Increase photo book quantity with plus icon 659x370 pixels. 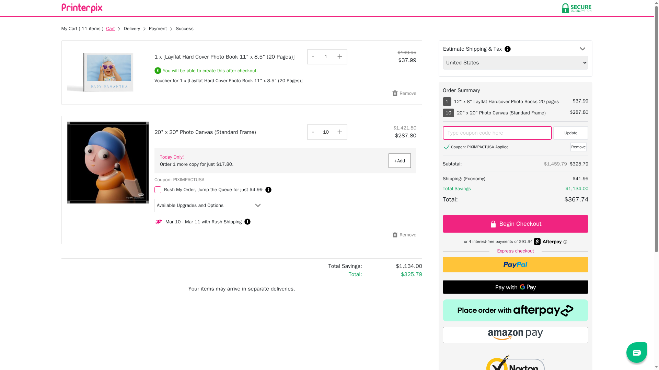[x=339, y=57]
